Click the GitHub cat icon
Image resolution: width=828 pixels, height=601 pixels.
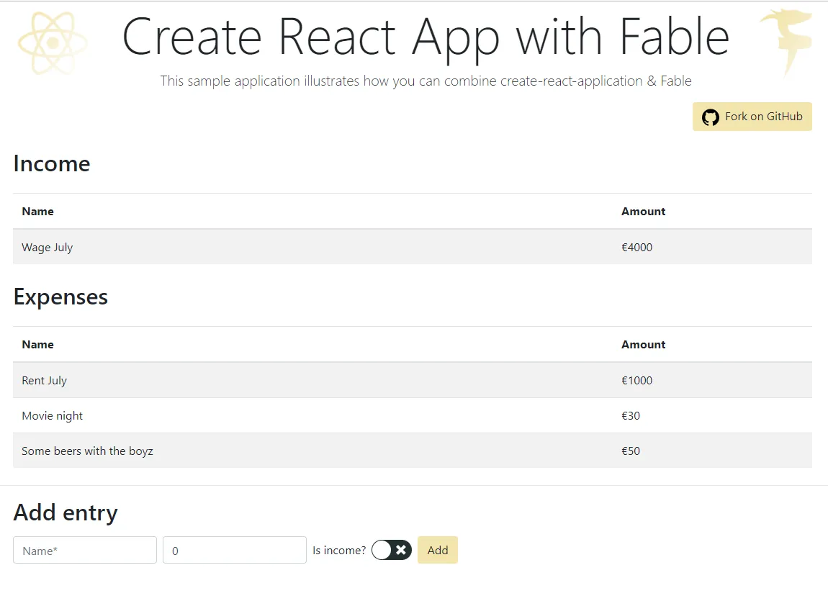click(x=711, y=117)
